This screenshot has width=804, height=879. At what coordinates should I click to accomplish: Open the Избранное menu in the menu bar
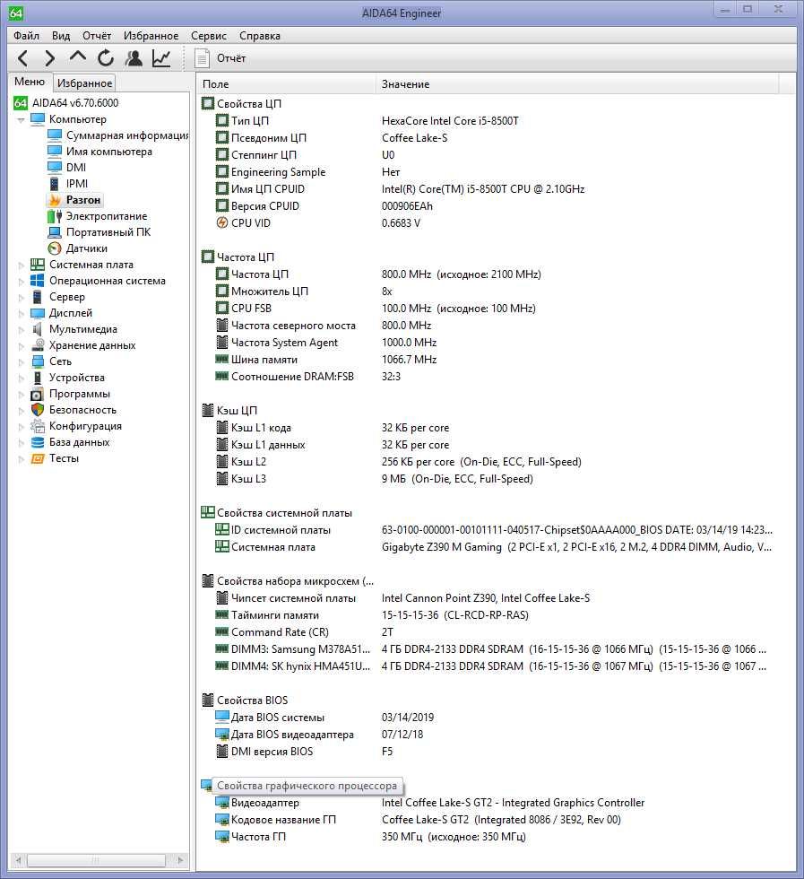pos(151,35)
